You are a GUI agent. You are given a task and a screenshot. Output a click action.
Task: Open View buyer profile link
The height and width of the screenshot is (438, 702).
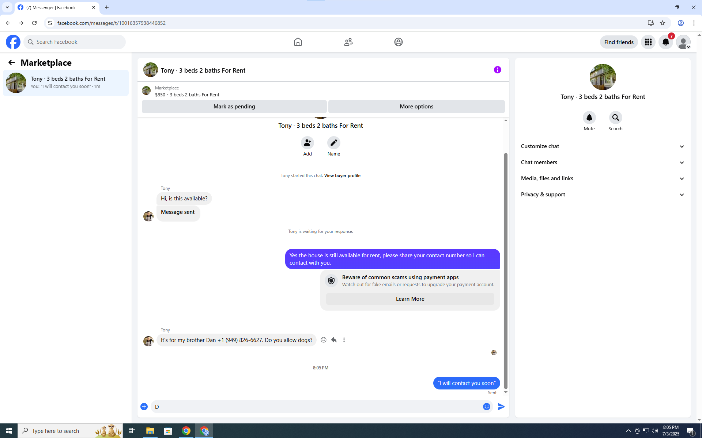click(x=342, y=176)
